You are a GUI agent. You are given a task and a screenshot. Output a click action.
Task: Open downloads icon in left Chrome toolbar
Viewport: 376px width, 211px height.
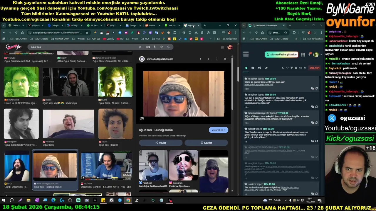click(x=196, y=33)
